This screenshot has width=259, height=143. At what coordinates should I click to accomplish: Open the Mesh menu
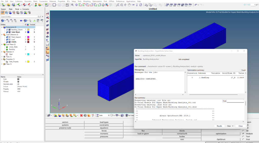click(x=35, y=1)
